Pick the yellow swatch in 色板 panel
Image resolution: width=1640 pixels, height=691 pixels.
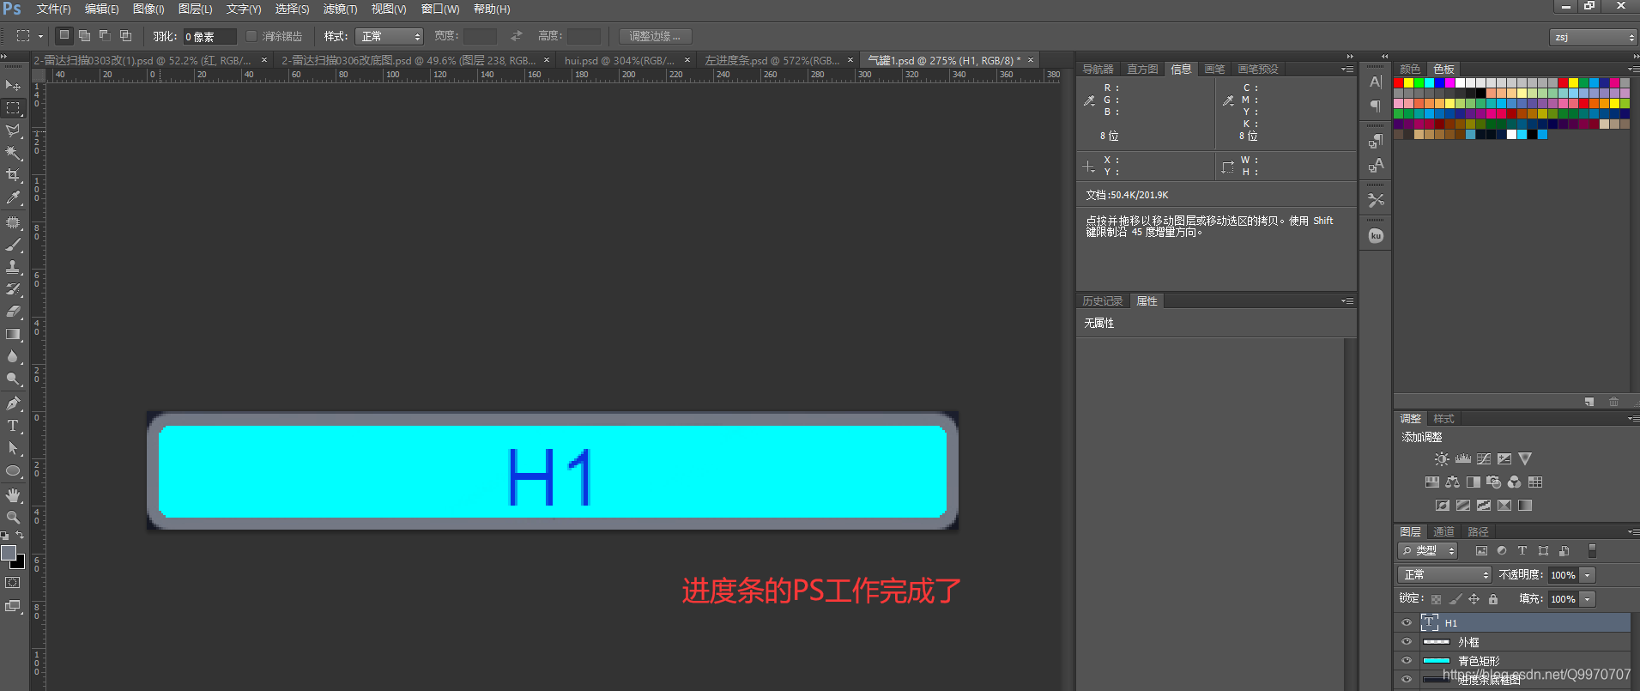tap(1409, 83)
